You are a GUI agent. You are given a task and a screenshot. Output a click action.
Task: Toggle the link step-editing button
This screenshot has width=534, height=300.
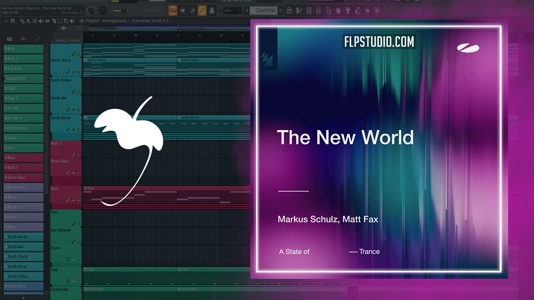click(202, 10)
